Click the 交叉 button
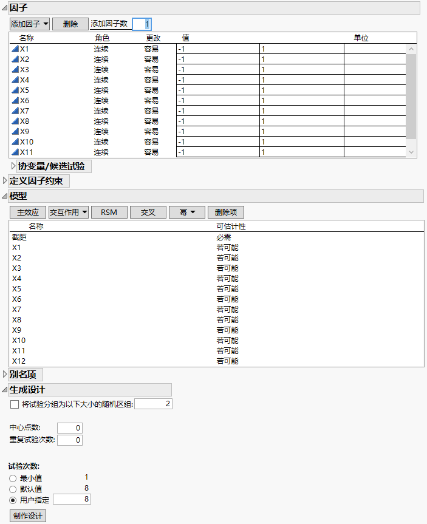Image resolution: width=427 pixels, height=524 pixels. 148,212
